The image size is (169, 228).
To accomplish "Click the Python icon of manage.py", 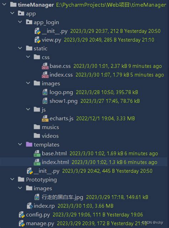I will (22, 223).
